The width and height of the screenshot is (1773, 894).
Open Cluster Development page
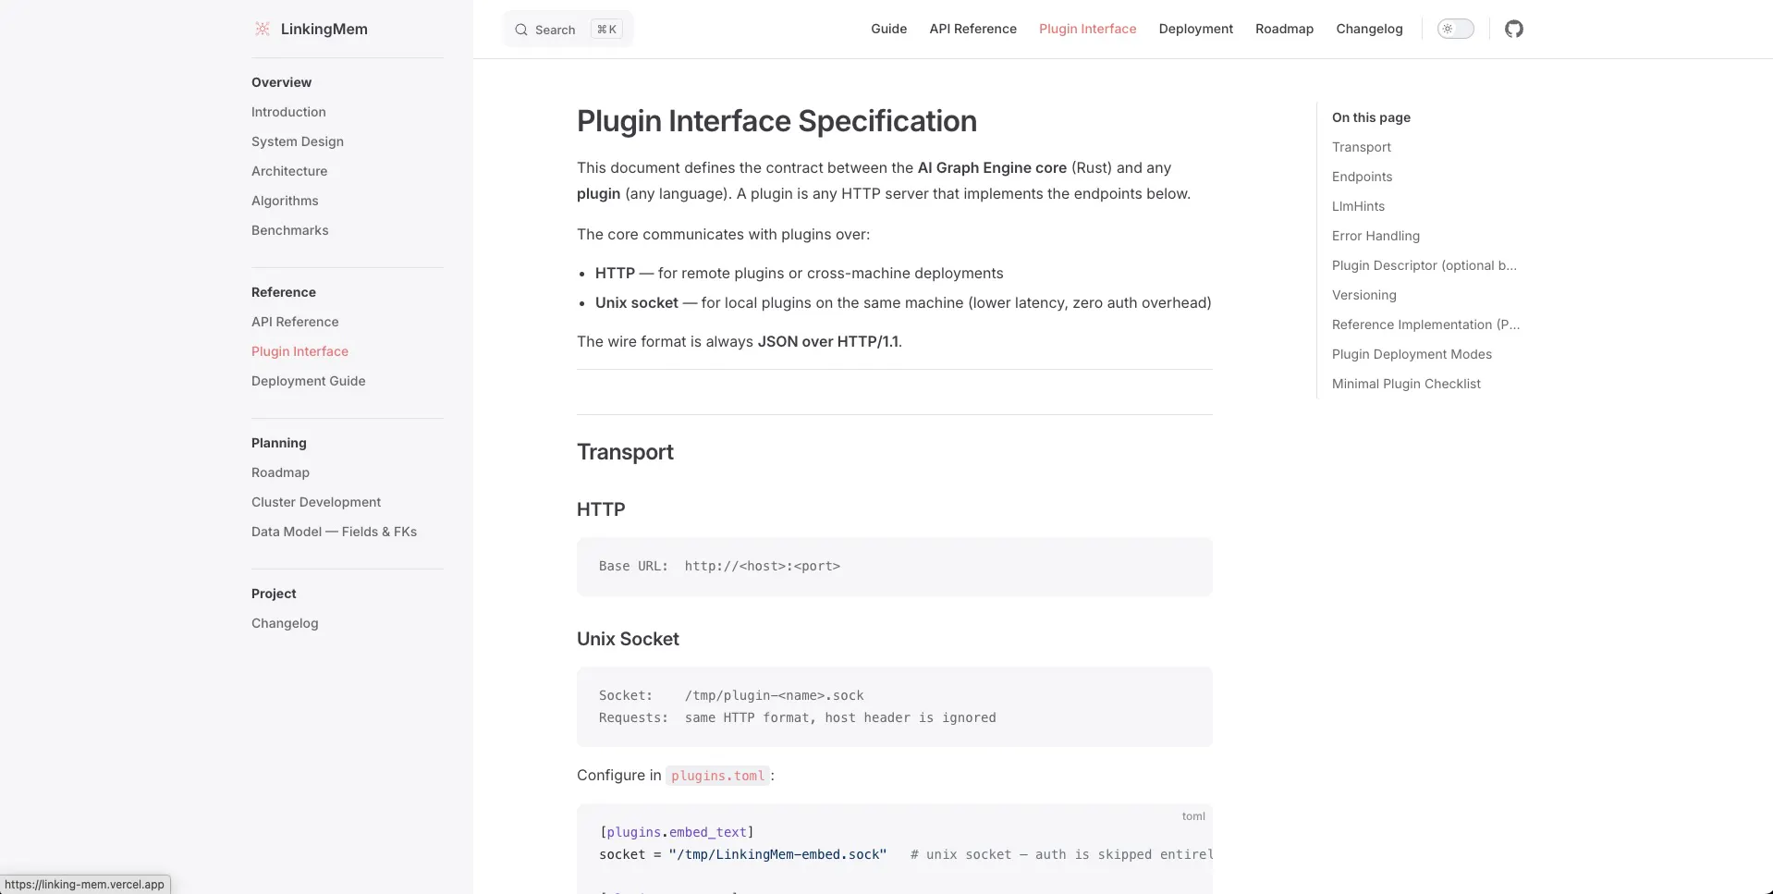(x=316, y=502)
